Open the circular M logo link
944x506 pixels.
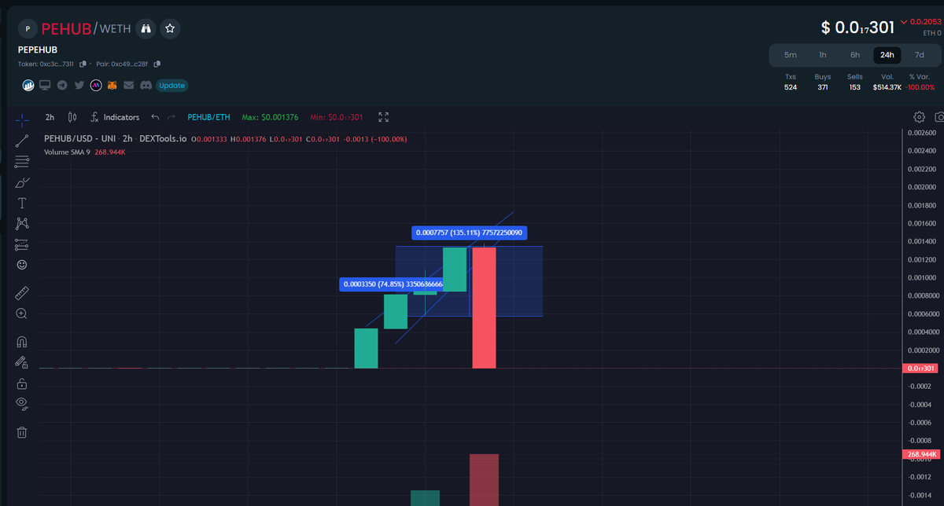pyautogui.click(x=96, y=85)
